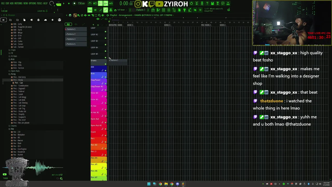Open the FL shopping cart icon
Screen dimensions: 332x187
coord(200,10)
